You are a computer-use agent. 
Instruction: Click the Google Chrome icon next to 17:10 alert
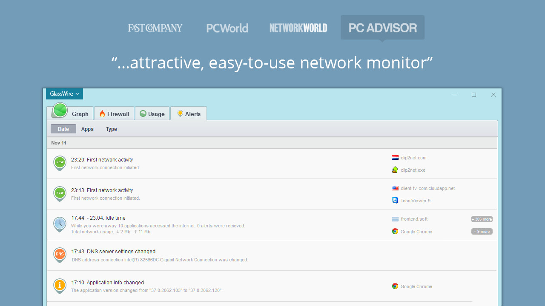point(395,286)
